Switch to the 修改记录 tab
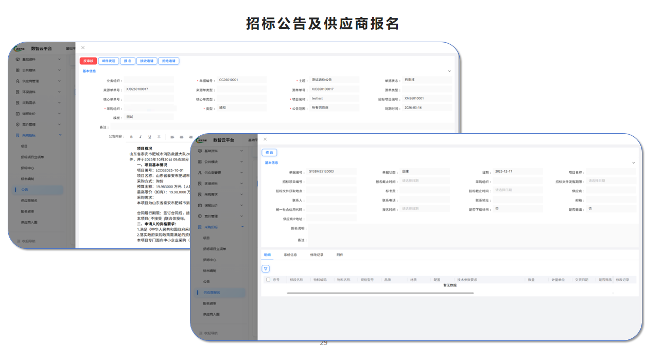Image resolution: width=647 pixels, height=363 pixels. 317,255
